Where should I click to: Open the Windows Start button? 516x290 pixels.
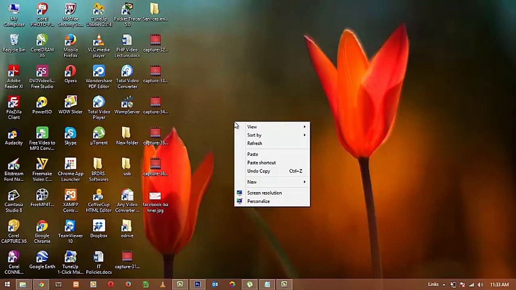pos(7,284)
